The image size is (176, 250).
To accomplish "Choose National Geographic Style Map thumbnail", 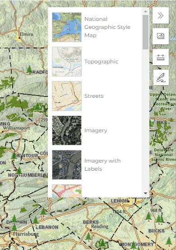I will point(67,27).
